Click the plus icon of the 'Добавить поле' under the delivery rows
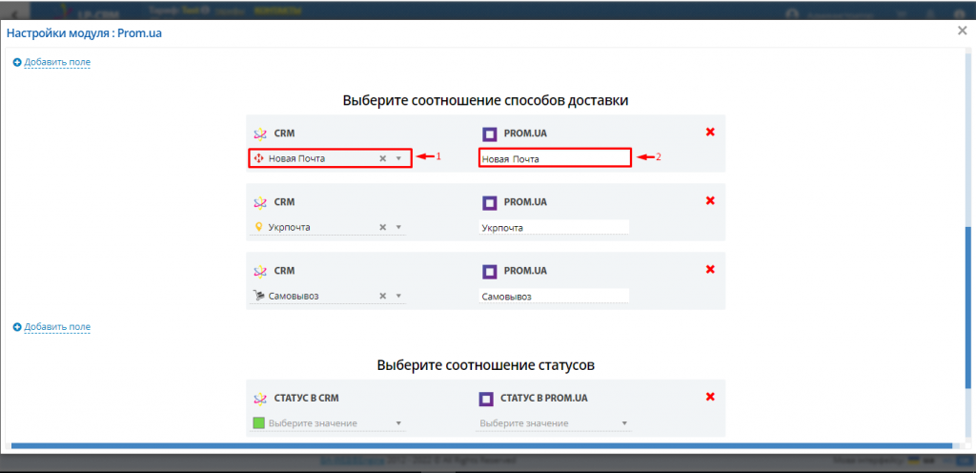 pyautogui.click(x=17, y=327)
